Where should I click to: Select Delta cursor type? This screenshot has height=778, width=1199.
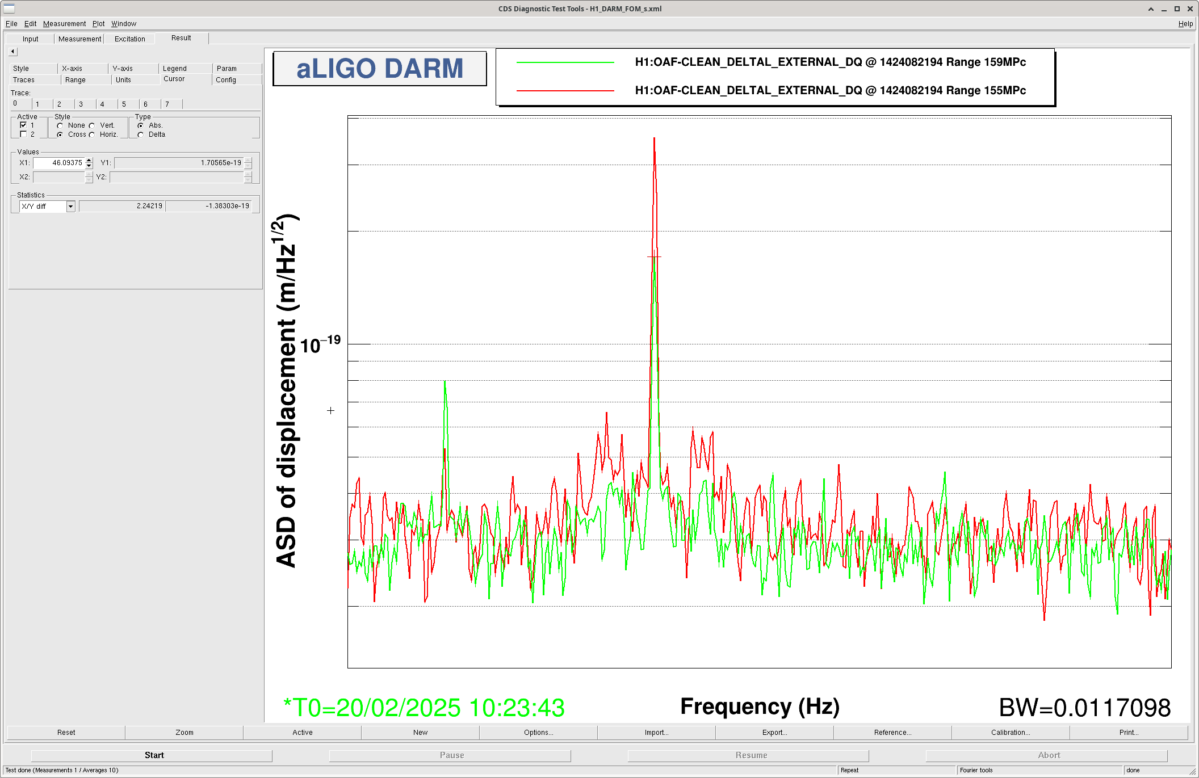click(141, 134)
